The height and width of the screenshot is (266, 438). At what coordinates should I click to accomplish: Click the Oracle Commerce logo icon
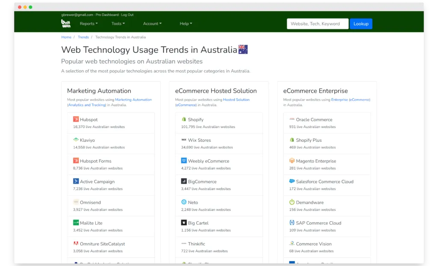[292, 120]
